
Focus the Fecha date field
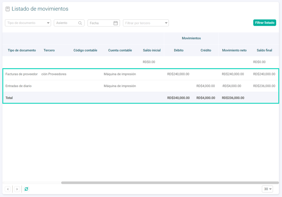pyautogui.click(x=100, y=23)
